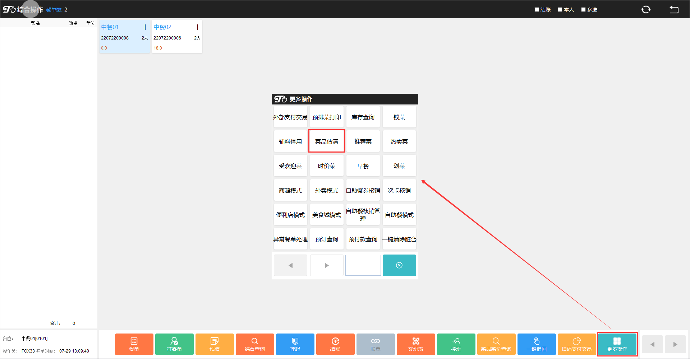Click the refresh icon in top bar
Image resolution: width=690 pixels, height=359 pixels.
[646, 10]
